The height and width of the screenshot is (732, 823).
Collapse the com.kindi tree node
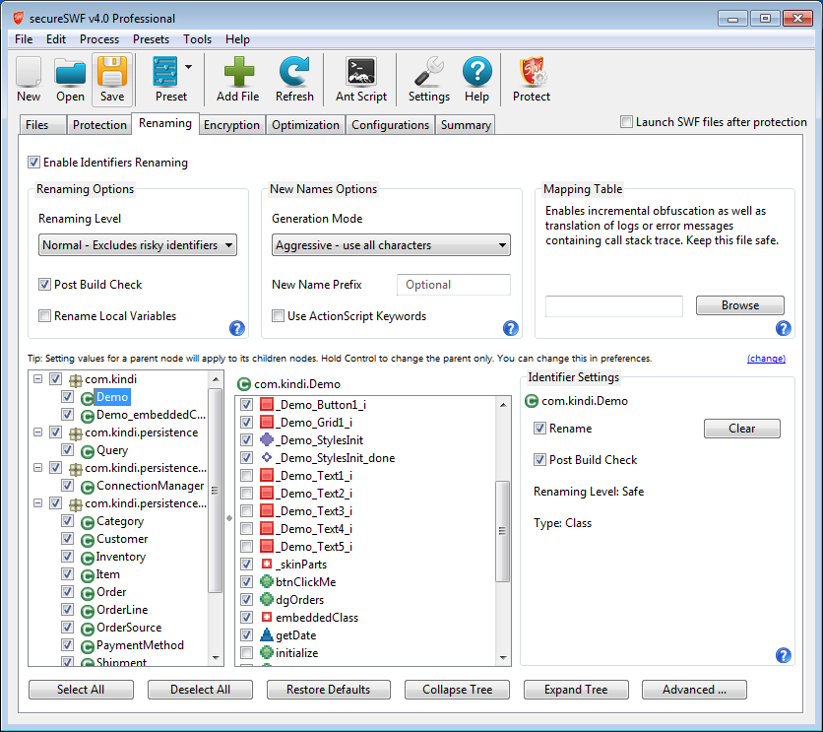[37, 379]
